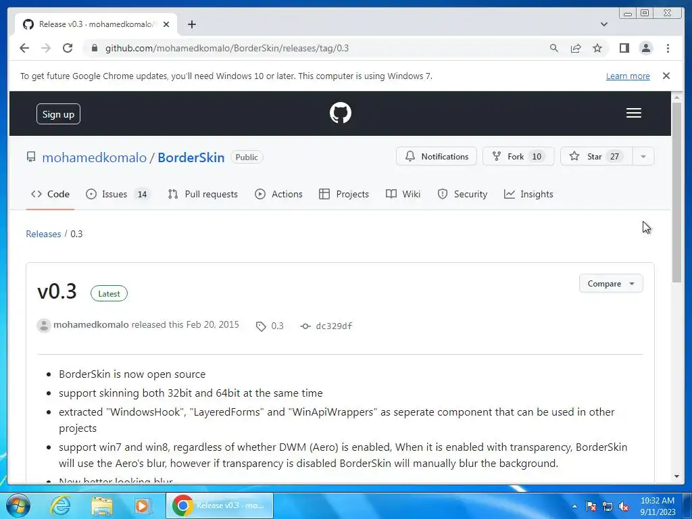The height and width of the screenshot is (519, 692).
Task: Toggle the Chrome side panel icon
Action: pos(624,48)
